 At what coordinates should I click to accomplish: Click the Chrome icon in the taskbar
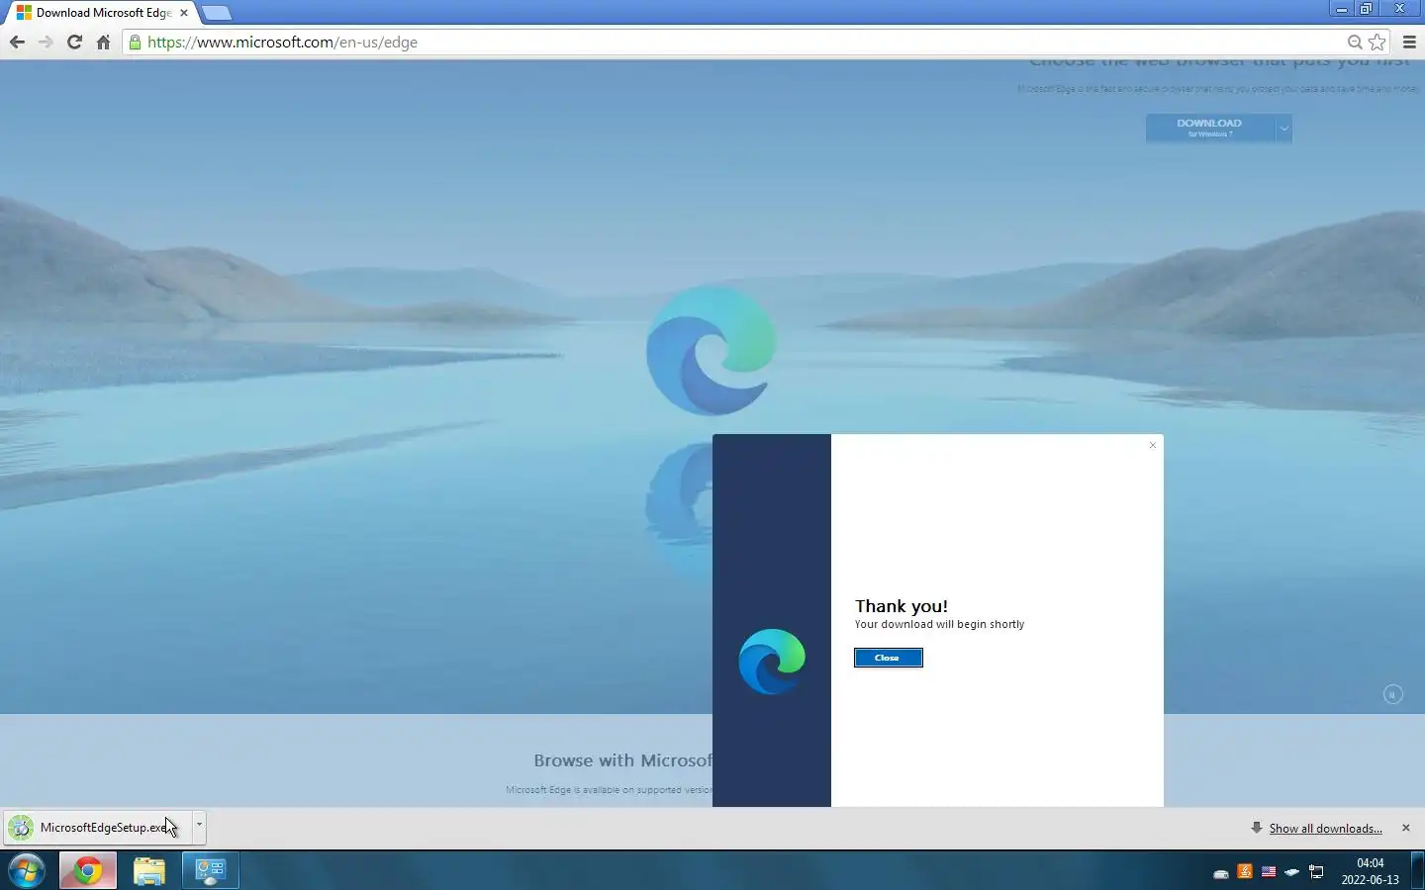point(87,871)
